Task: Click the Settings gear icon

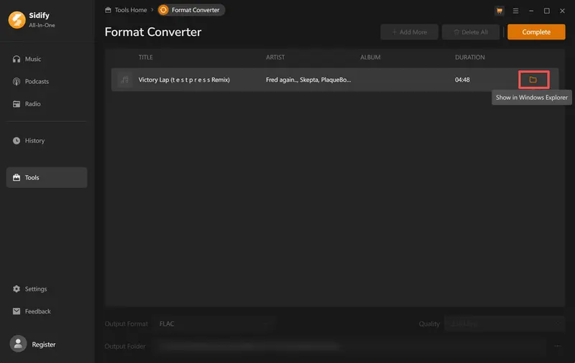Action: click(x=17, y=288)
